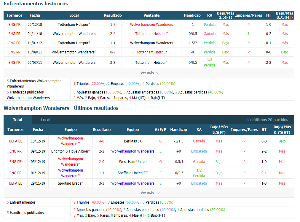Click blue Wolverhampton Wanderers in 09/12/19 row
The height and width of the screenshot is (222, 300).
[x=133, y=151]
